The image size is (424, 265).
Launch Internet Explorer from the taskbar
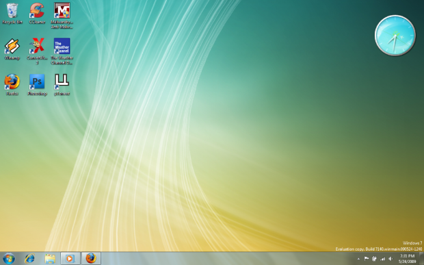pos(29,259)
